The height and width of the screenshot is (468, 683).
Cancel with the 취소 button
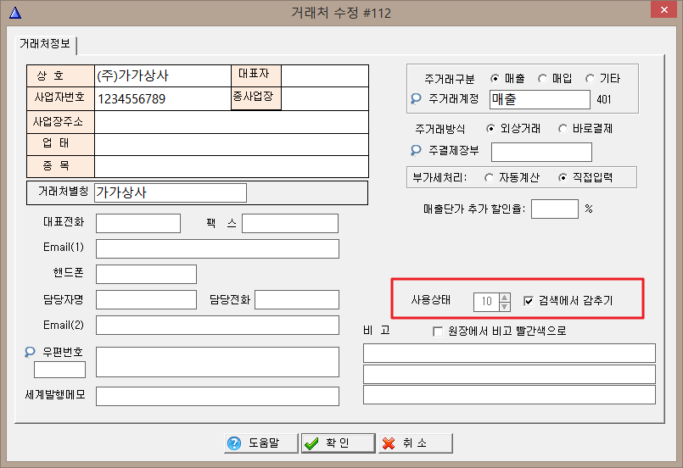point(416,443)
